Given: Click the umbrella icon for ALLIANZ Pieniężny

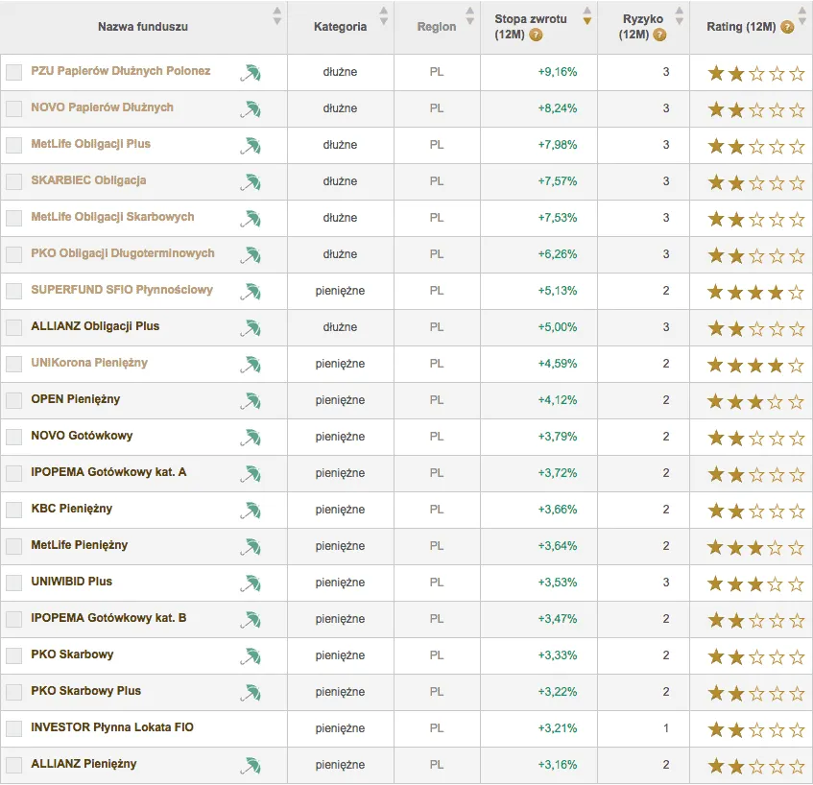Looking at the screenshot, I should point(251,766).
